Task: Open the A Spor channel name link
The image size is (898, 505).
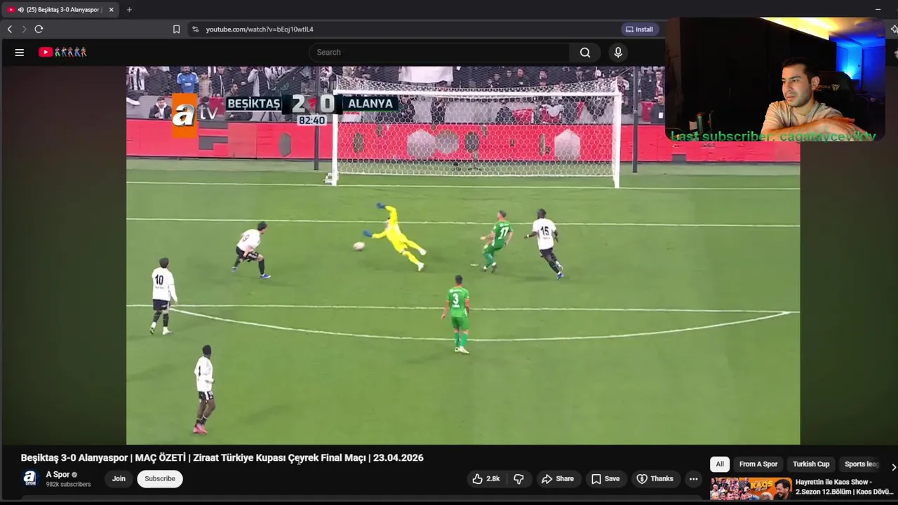Action: (58, 475)
